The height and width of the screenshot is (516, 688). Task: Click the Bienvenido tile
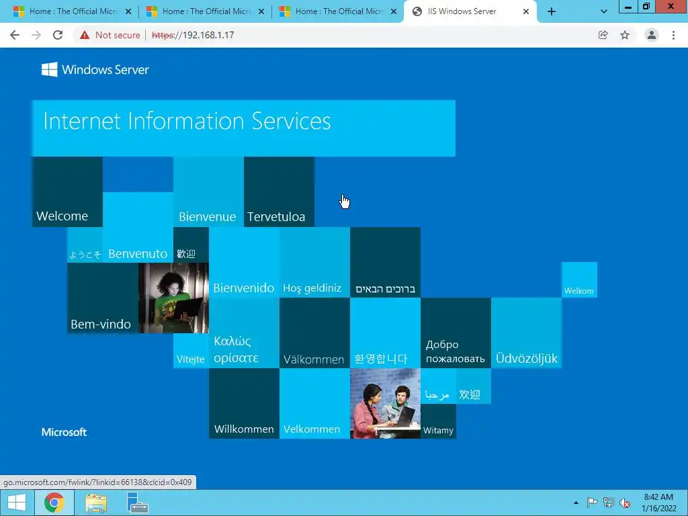coord(244,263)
